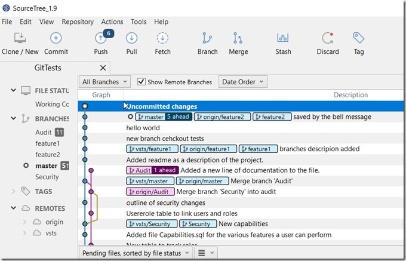This screenshot has height=261, width=406.
Task: Click current-branch circle beside master in sidebar
Action: (x=26, y=165)
